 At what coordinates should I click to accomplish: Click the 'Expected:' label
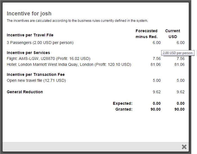pos(123,103)
